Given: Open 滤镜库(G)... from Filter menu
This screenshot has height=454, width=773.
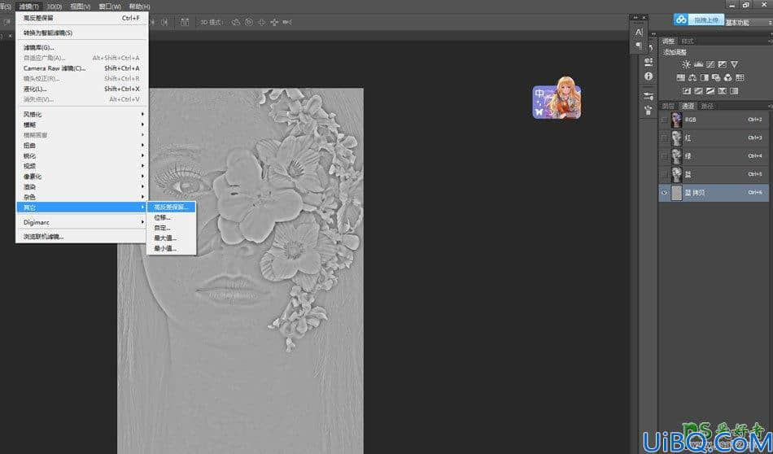Looking at the screenshot, I should click(82, 48).
